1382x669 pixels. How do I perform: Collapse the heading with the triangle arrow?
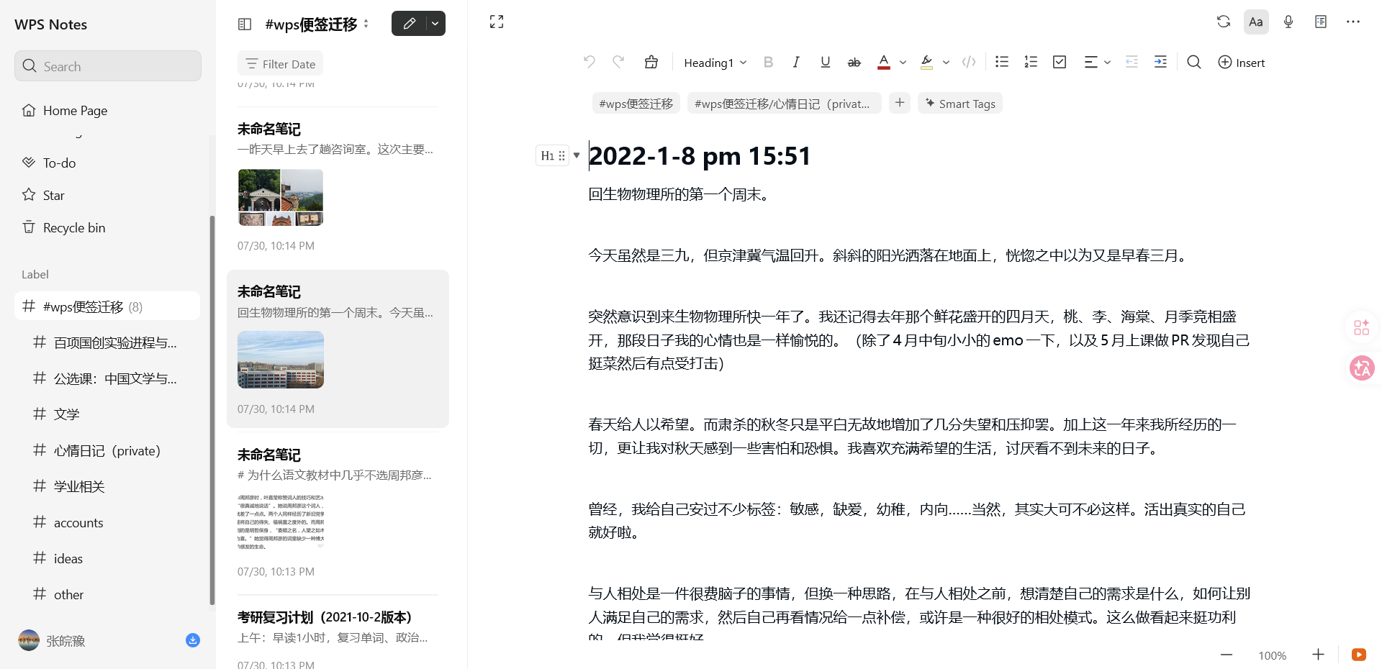coord(577,155)
